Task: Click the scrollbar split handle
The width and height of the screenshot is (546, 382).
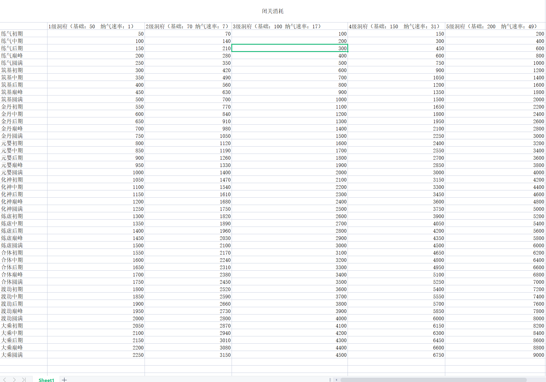Action: (330, 380)
